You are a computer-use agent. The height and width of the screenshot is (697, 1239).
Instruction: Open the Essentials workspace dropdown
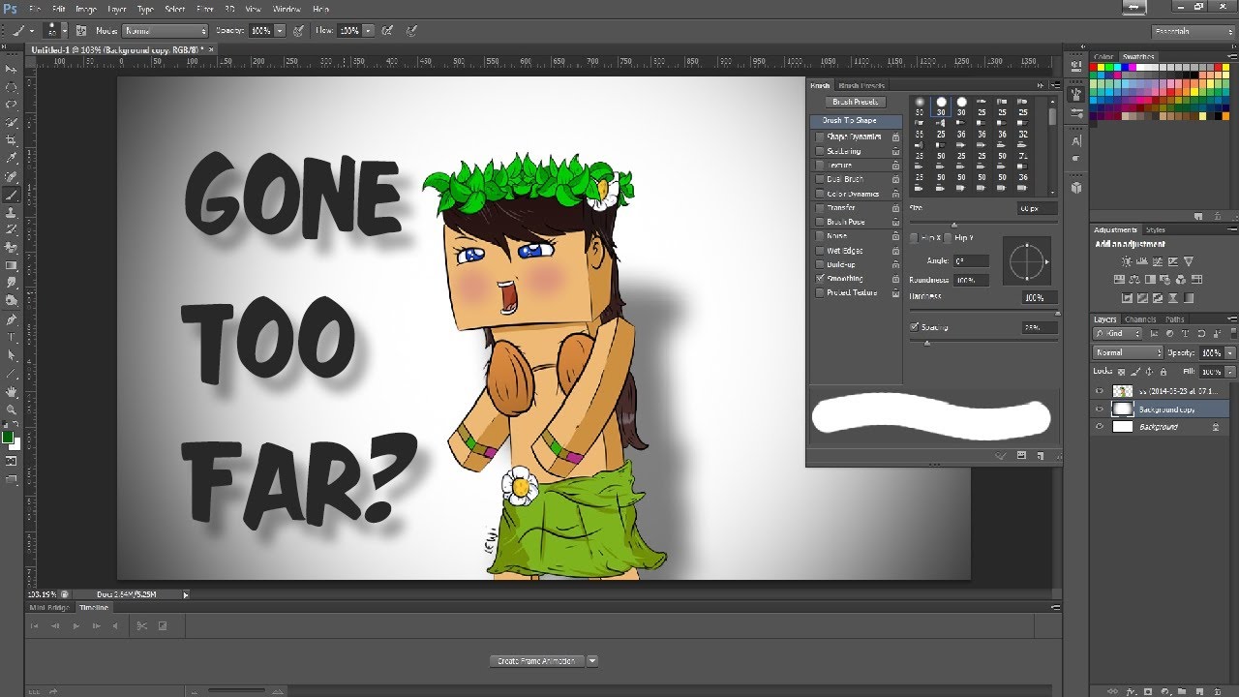coord(1192,31)
